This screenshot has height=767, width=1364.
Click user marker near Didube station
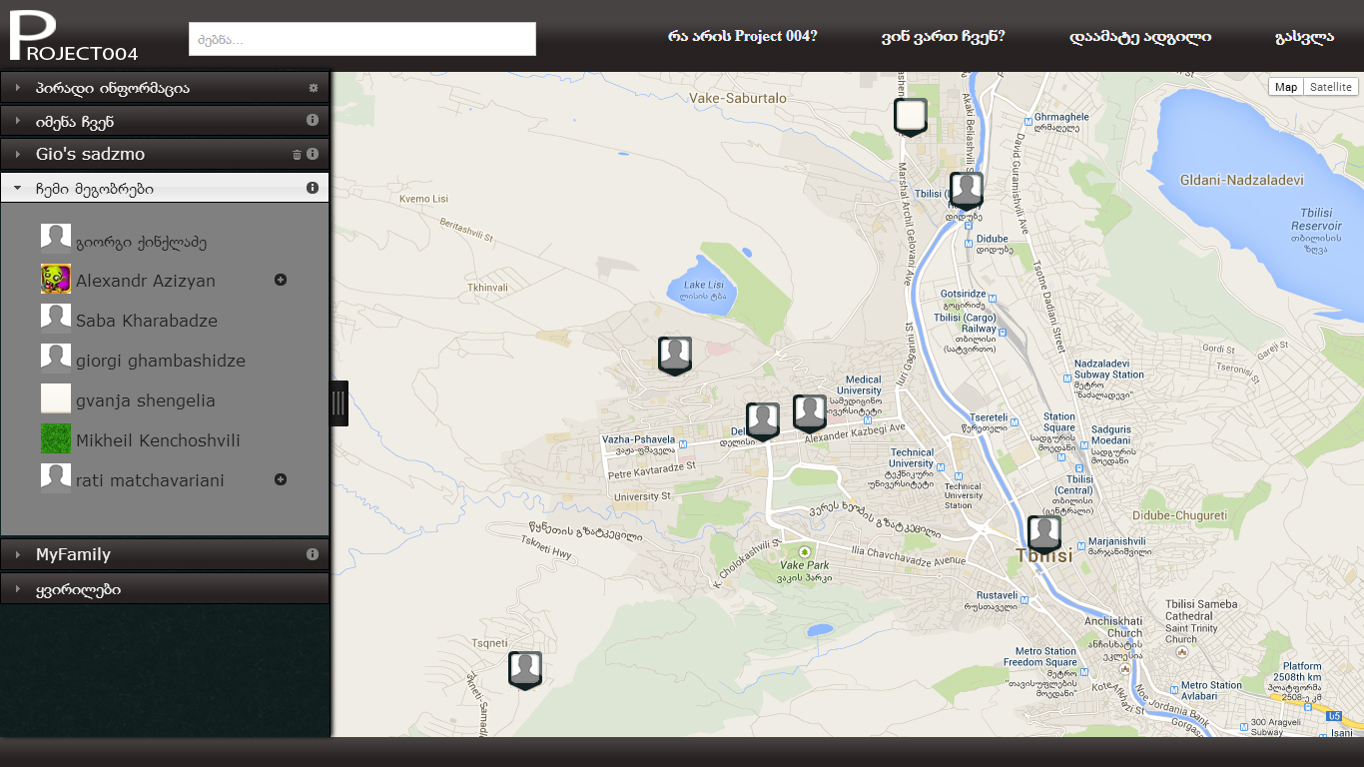(x=967, y=190)
